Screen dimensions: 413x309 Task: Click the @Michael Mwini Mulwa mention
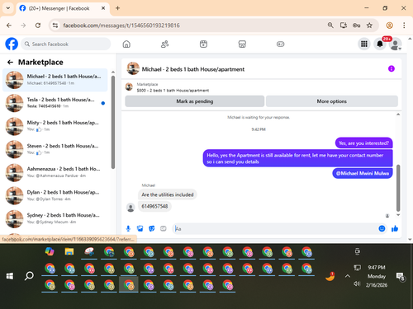[x=363, y=173]
